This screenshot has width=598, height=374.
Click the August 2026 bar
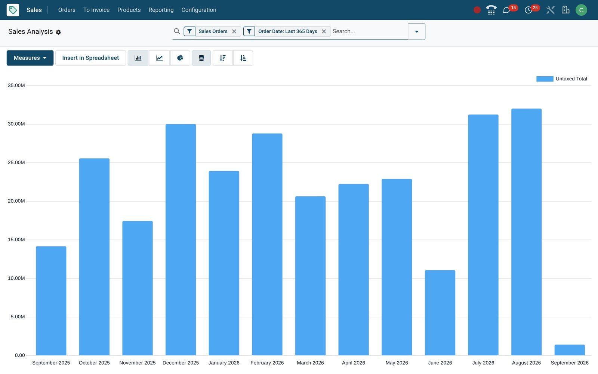526,232
